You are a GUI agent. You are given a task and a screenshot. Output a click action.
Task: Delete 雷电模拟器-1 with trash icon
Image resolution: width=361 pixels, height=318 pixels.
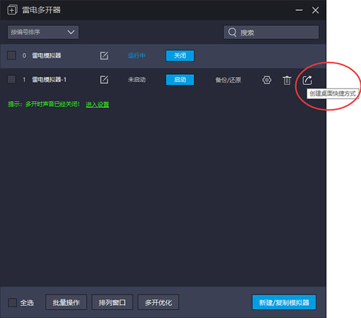287,80
